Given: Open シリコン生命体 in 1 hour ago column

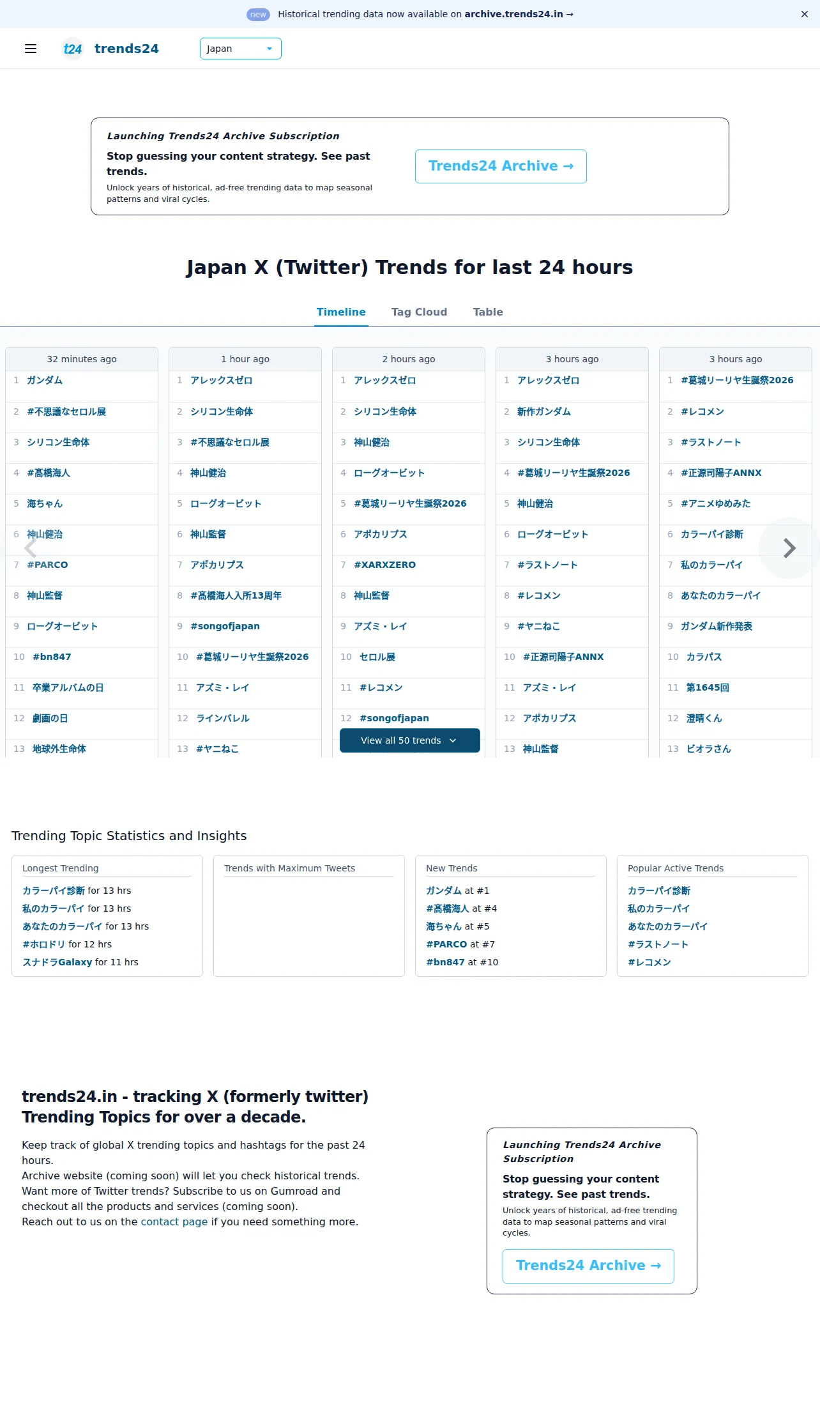Looking at the screenshot, I should (x=222, y=412).
